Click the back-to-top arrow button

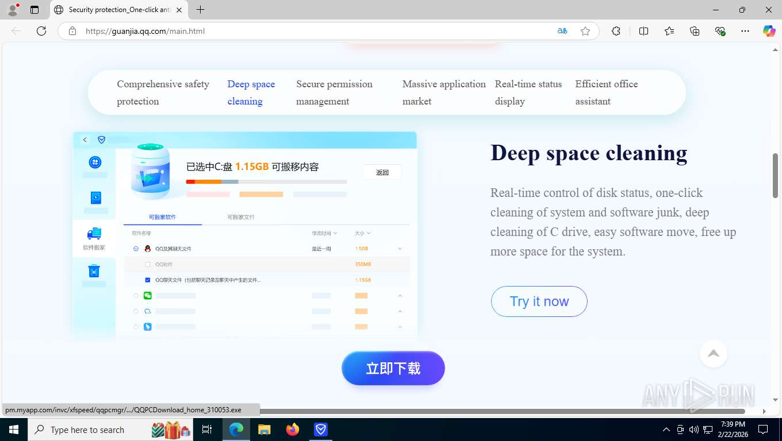point(714,354)
